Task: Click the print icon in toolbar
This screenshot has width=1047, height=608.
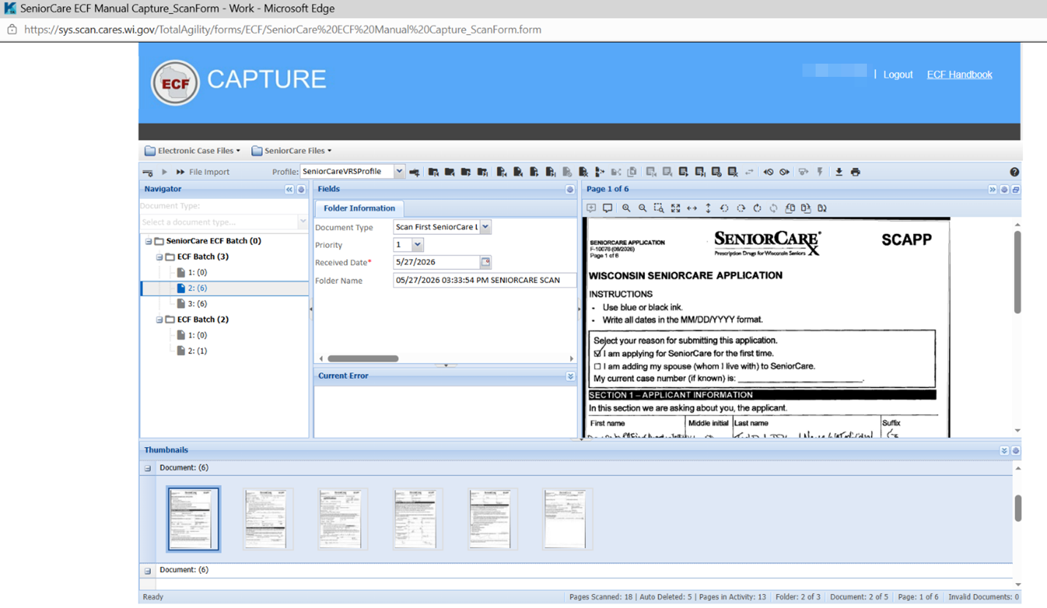Action: point(855,172)
